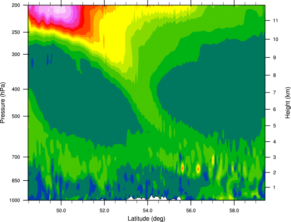Click the 11 km height label
Image resolution: width=291 pixels, height=222 pixels.
(x=275, y=20)
